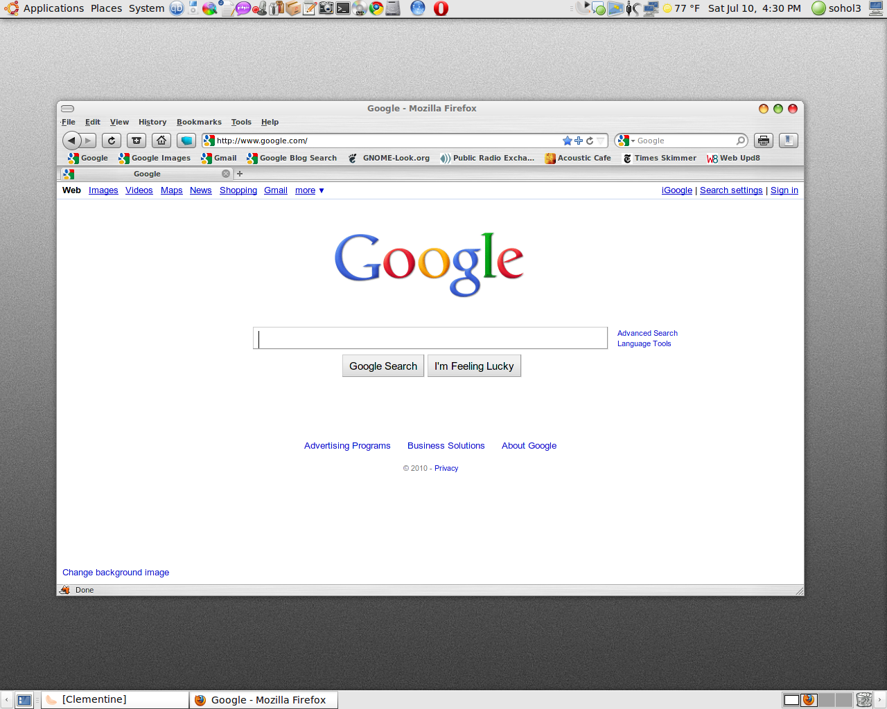Open the Public Radio Exchange bookmark

(487, 158)
